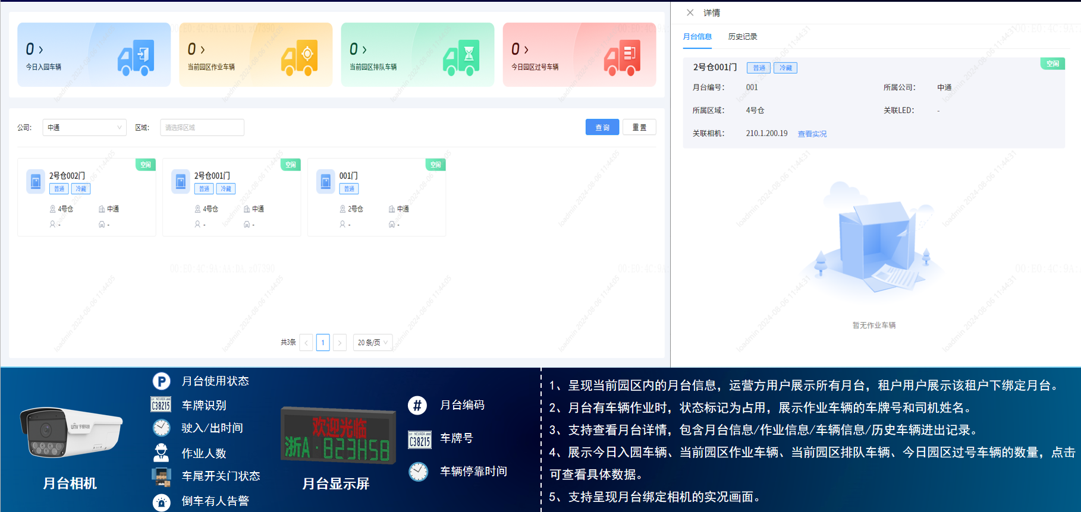Screen dimensions: 1081x512
Task: Switch to the 月台信息 tab
Action: point(697,37)
